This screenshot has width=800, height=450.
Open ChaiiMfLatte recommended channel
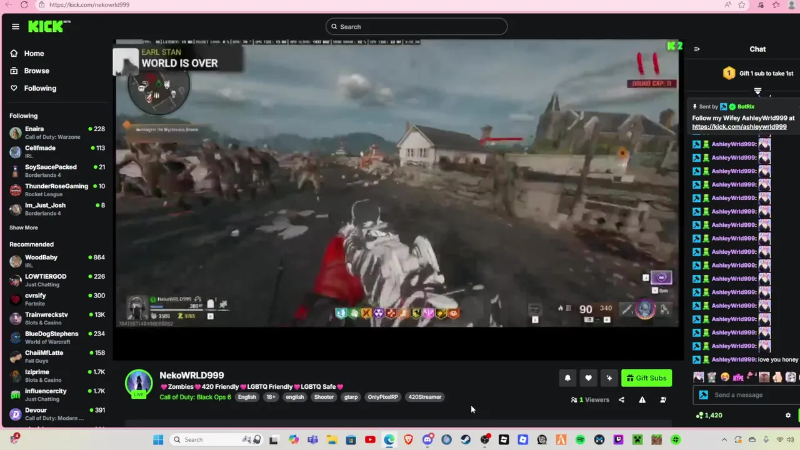57,356
